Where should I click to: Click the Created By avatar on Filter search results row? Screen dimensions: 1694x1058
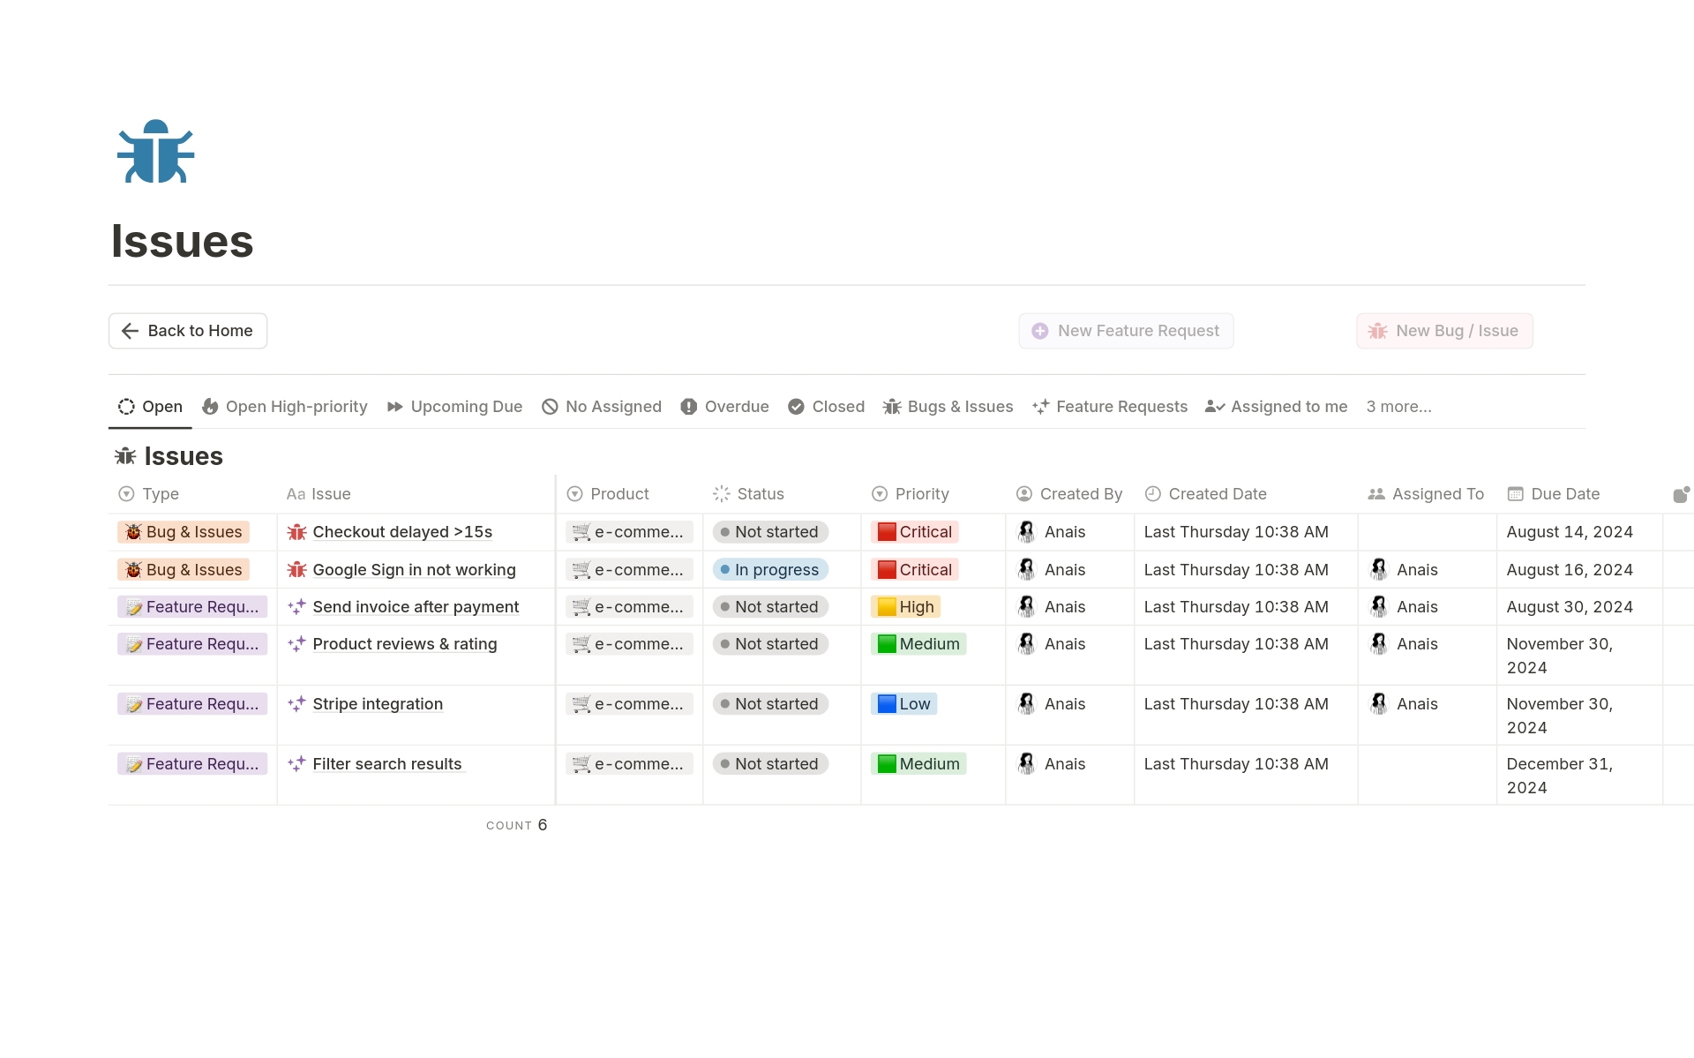click(1026, 764)
